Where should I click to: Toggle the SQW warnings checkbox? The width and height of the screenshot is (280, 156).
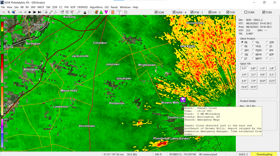pos(156,12)
